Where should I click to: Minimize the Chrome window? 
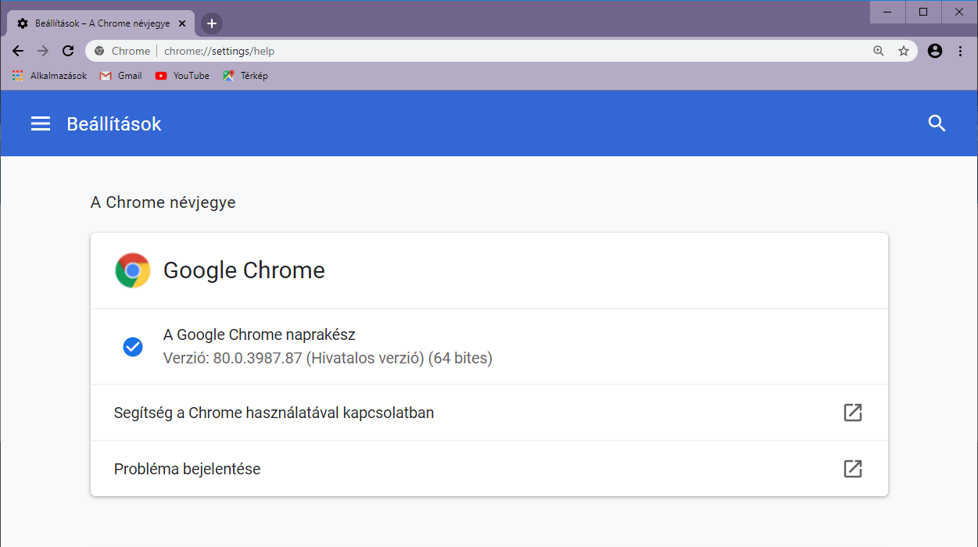(x=888, y=12)
